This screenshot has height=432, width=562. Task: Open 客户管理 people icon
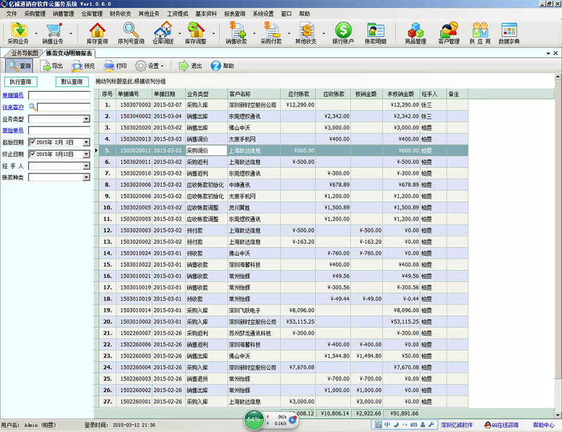tap(449, 33)
